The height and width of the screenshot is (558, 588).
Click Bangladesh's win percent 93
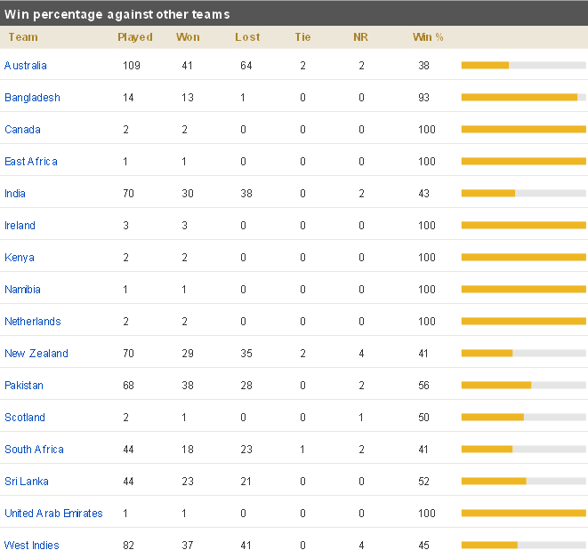423,98
